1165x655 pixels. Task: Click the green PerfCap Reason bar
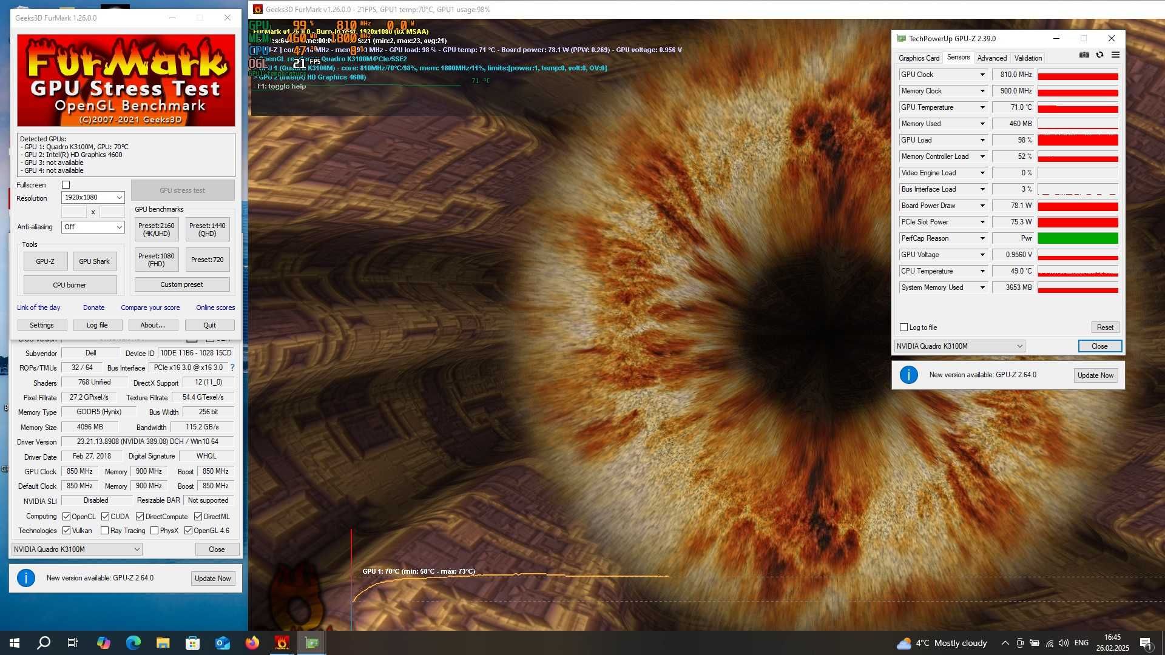pyautogui.click(x=1078, y=238)
